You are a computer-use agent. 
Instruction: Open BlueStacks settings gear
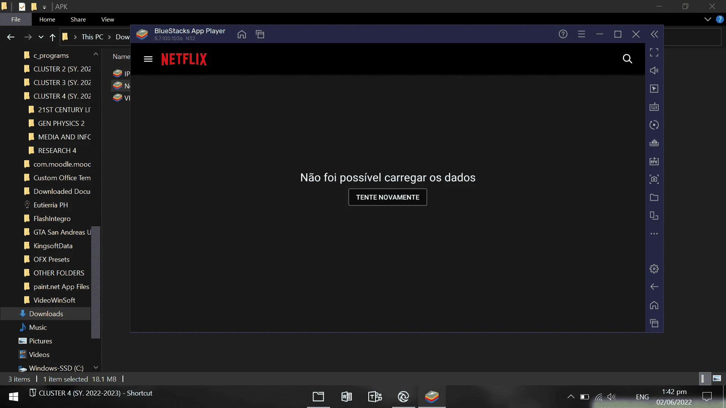[x=654, y=269]
